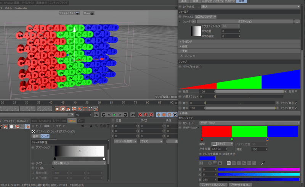The width and height of the screenshot is (305, 187).
Task: Open the attribute manager search icon
Action: click(96, 126)
